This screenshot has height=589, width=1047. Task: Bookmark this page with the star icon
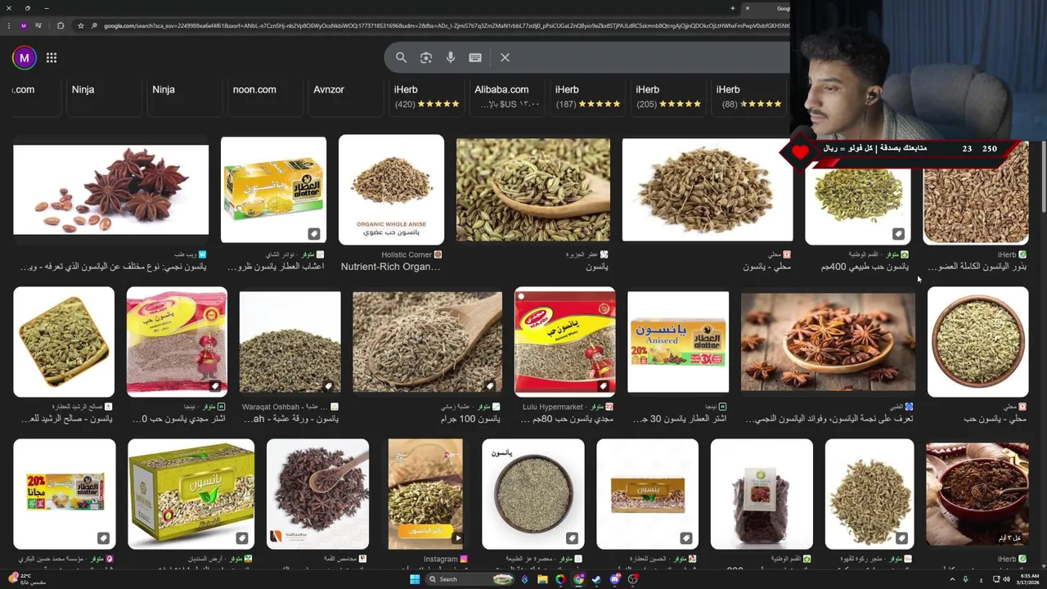pyautogui.click(x=80, y=25)
